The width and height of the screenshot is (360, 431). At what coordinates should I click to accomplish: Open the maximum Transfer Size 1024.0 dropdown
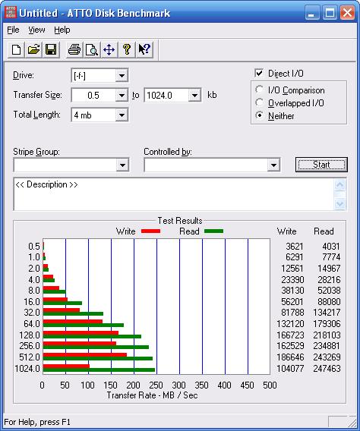[x=194, y=96]
